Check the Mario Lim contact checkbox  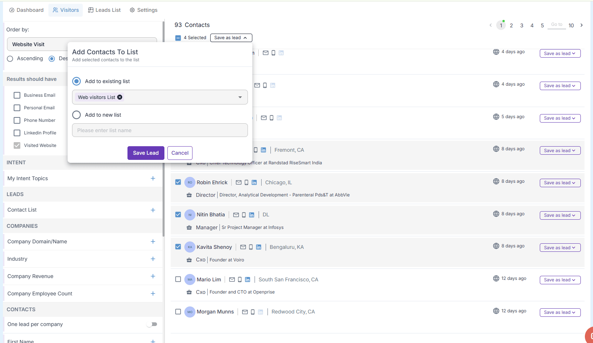point(178,279)
